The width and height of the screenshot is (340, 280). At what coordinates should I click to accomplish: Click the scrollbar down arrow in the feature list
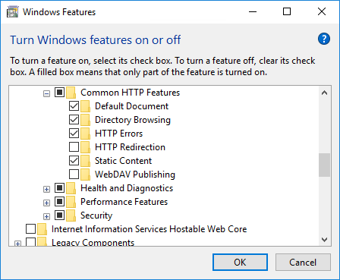(x=324, y=239)
